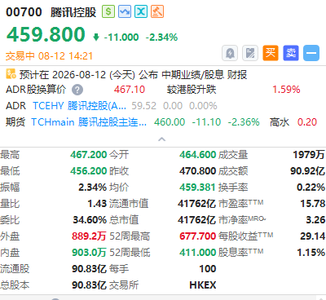Open the note editing icon
This screenshot has height=300, width=326.
(x=250, y=53)
